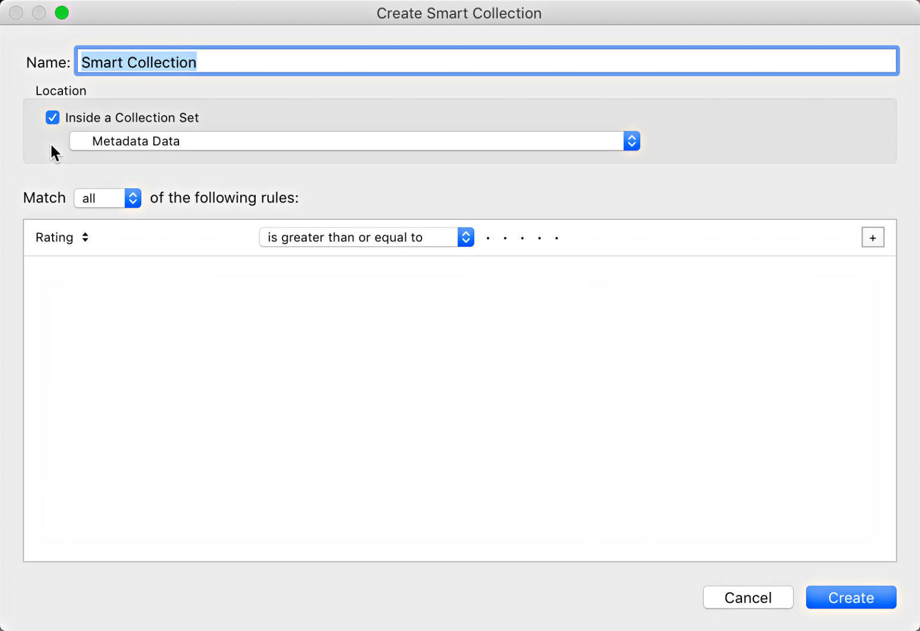Screen dimensions: 920x631
Task: Set rating to three stars
Action: pos(522,238)
